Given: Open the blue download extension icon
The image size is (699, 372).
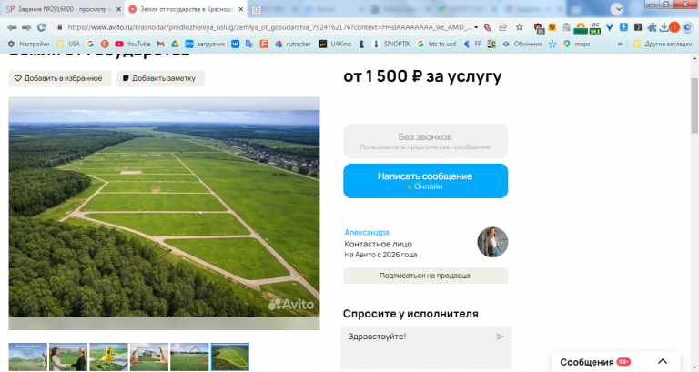Looking at the screenshot, I should [x=623, y=27].
